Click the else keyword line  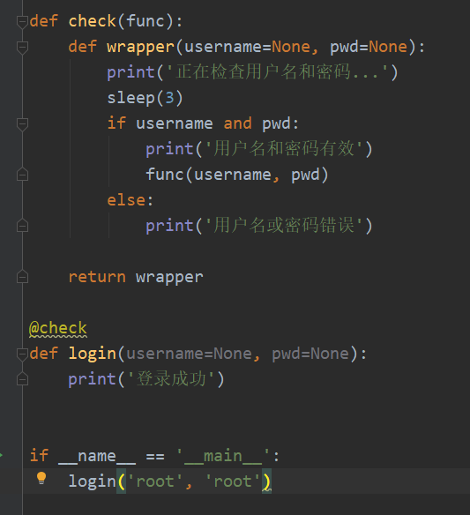pyautogui.click(x=130, y=200)
